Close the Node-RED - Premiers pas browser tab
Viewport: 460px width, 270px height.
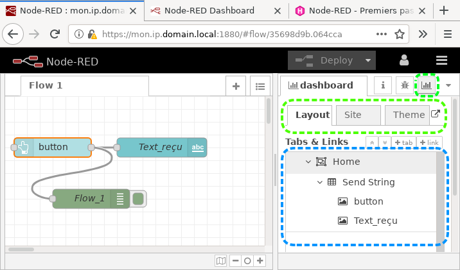point(422,11)
